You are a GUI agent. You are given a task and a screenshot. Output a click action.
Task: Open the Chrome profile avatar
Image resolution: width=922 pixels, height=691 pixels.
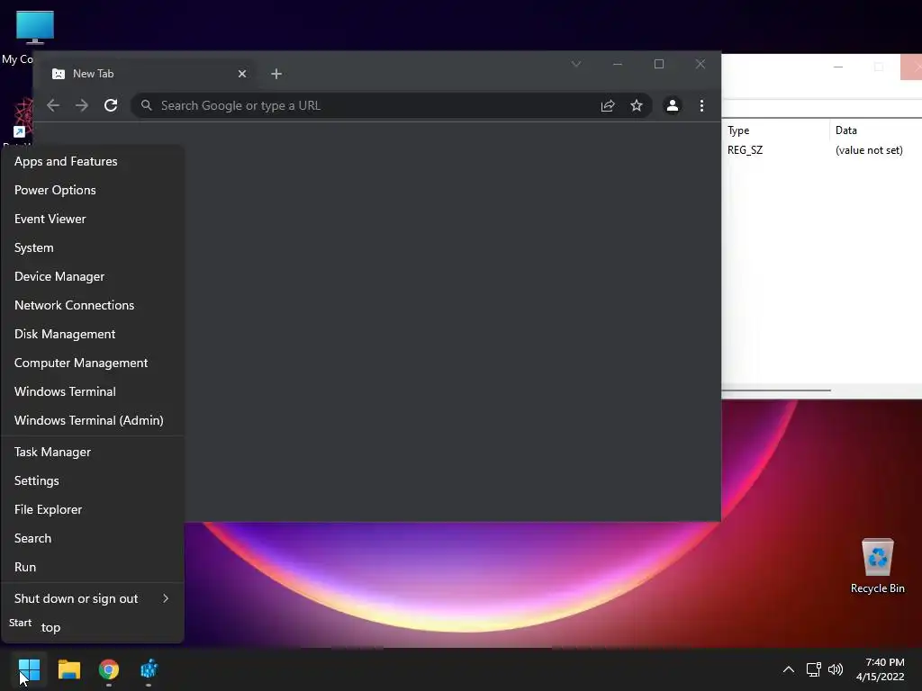[672, 105]
